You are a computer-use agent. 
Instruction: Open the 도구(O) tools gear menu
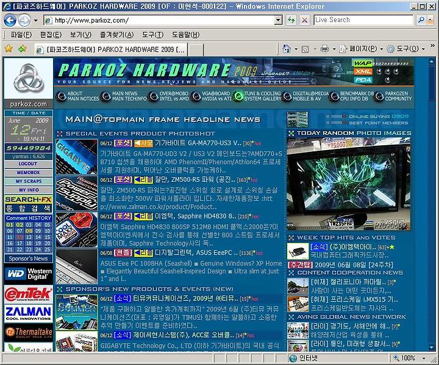405,49
